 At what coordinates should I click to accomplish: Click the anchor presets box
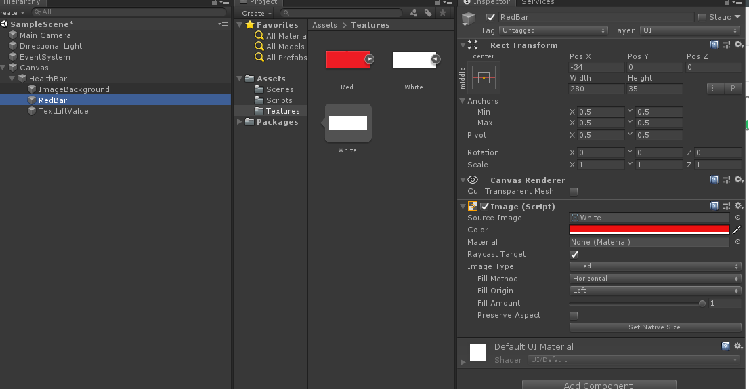coord(484,77)
